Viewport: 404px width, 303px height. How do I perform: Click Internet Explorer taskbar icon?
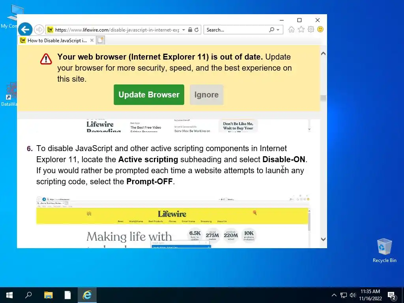87,295
